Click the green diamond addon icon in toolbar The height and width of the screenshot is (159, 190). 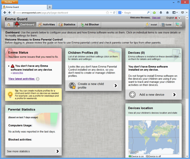[154, 13]
